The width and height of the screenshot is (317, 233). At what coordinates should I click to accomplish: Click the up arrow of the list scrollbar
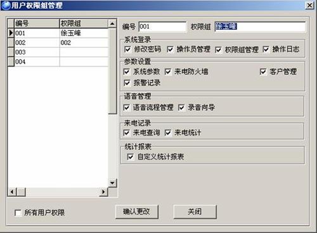[x=112, y=23]
